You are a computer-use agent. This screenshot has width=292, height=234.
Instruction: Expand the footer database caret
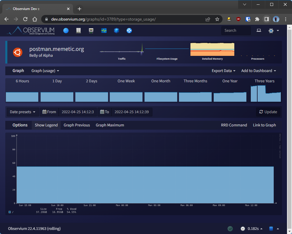click(x=278, y=229)
